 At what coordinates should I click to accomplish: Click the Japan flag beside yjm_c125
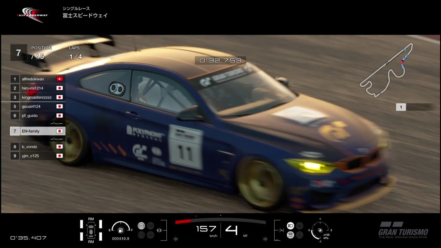coord(60,156)
